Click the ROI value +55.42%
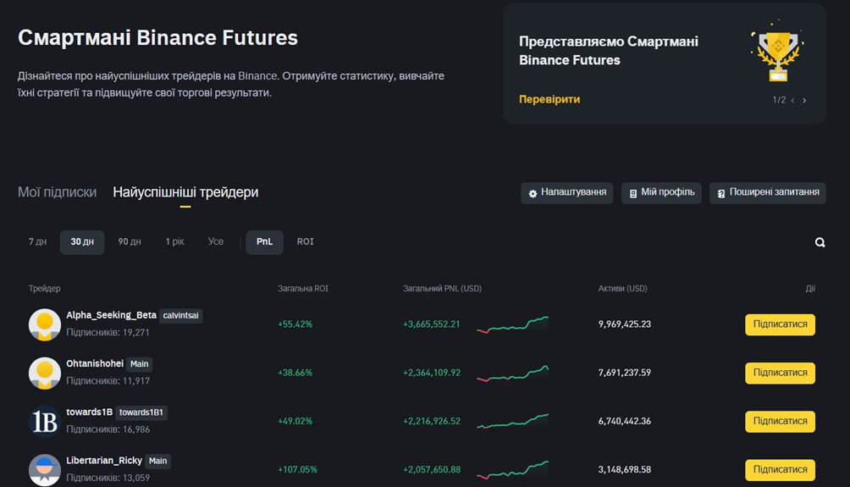 (x=295, y=324)
